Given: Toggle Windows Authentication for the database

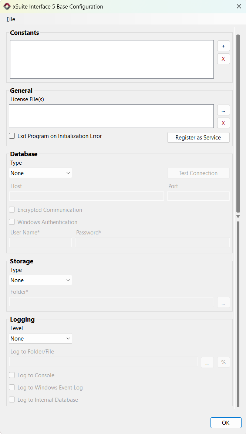Looking at the screenshot, I should 11,222.
